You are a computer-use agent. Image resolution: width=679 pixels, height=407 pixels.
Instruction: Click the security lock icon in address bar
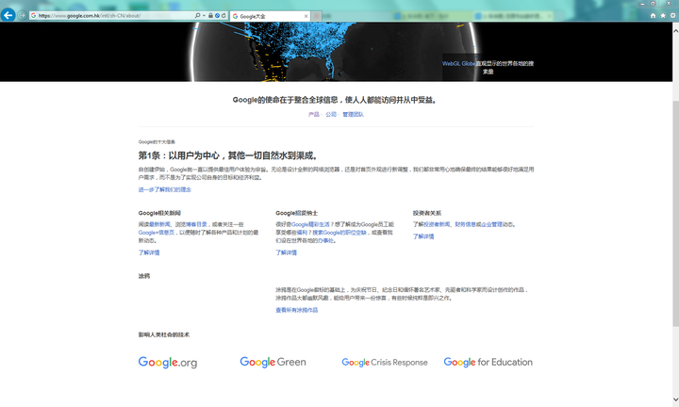tap(210, 16)
